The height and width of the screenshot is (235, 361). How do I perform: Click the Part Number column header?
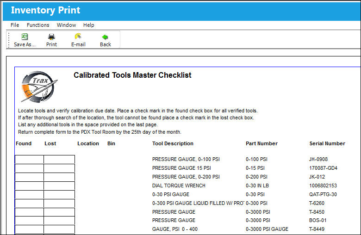[x=261, y=143]
